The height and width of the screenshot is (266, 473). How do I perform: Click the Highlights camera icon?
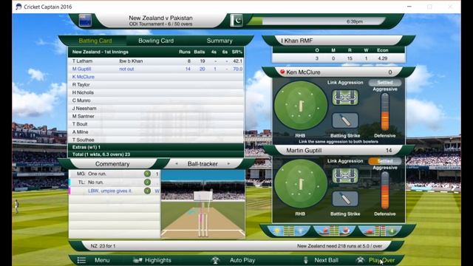pyautogui.click(x=137, y=260)
